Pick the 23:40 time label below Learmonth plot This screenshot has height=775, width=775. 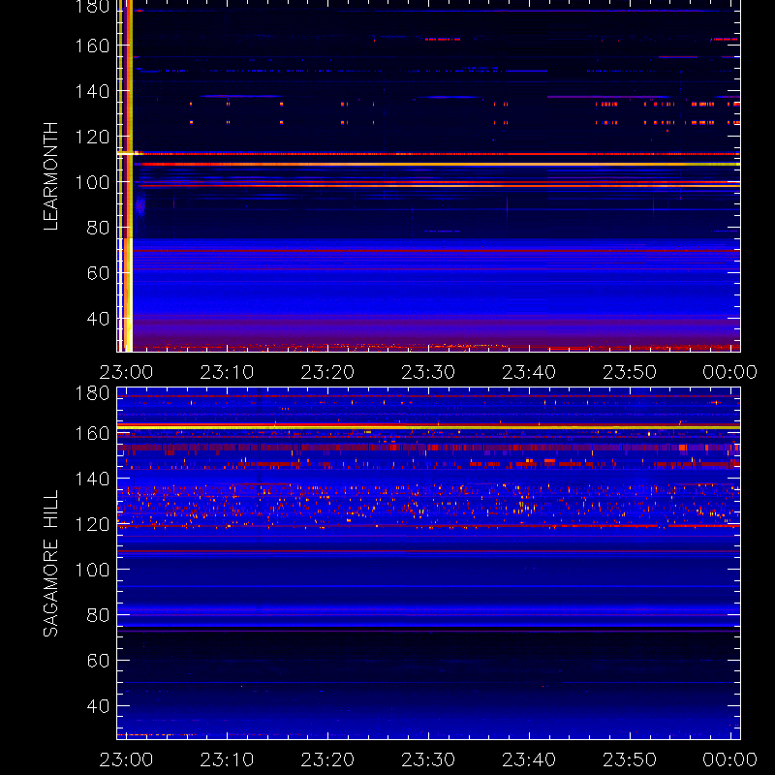(529, 372)
